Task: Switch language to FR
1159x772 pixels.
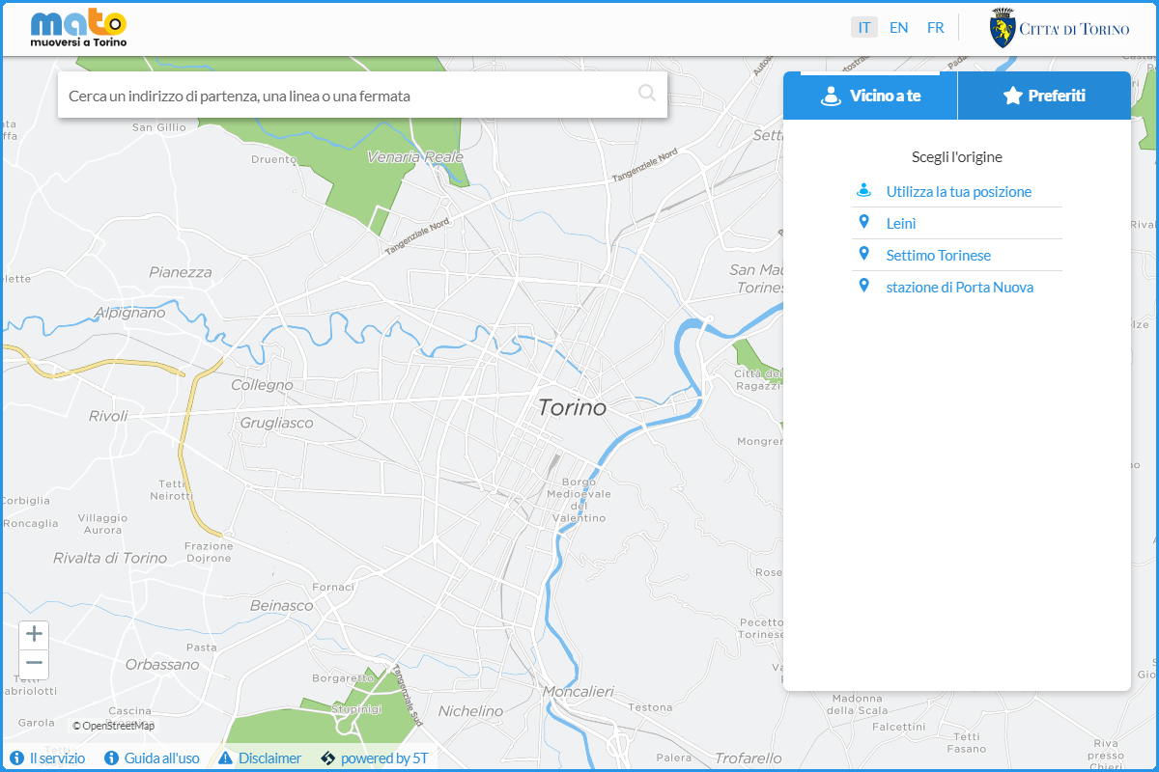Action: pos(935,27)
